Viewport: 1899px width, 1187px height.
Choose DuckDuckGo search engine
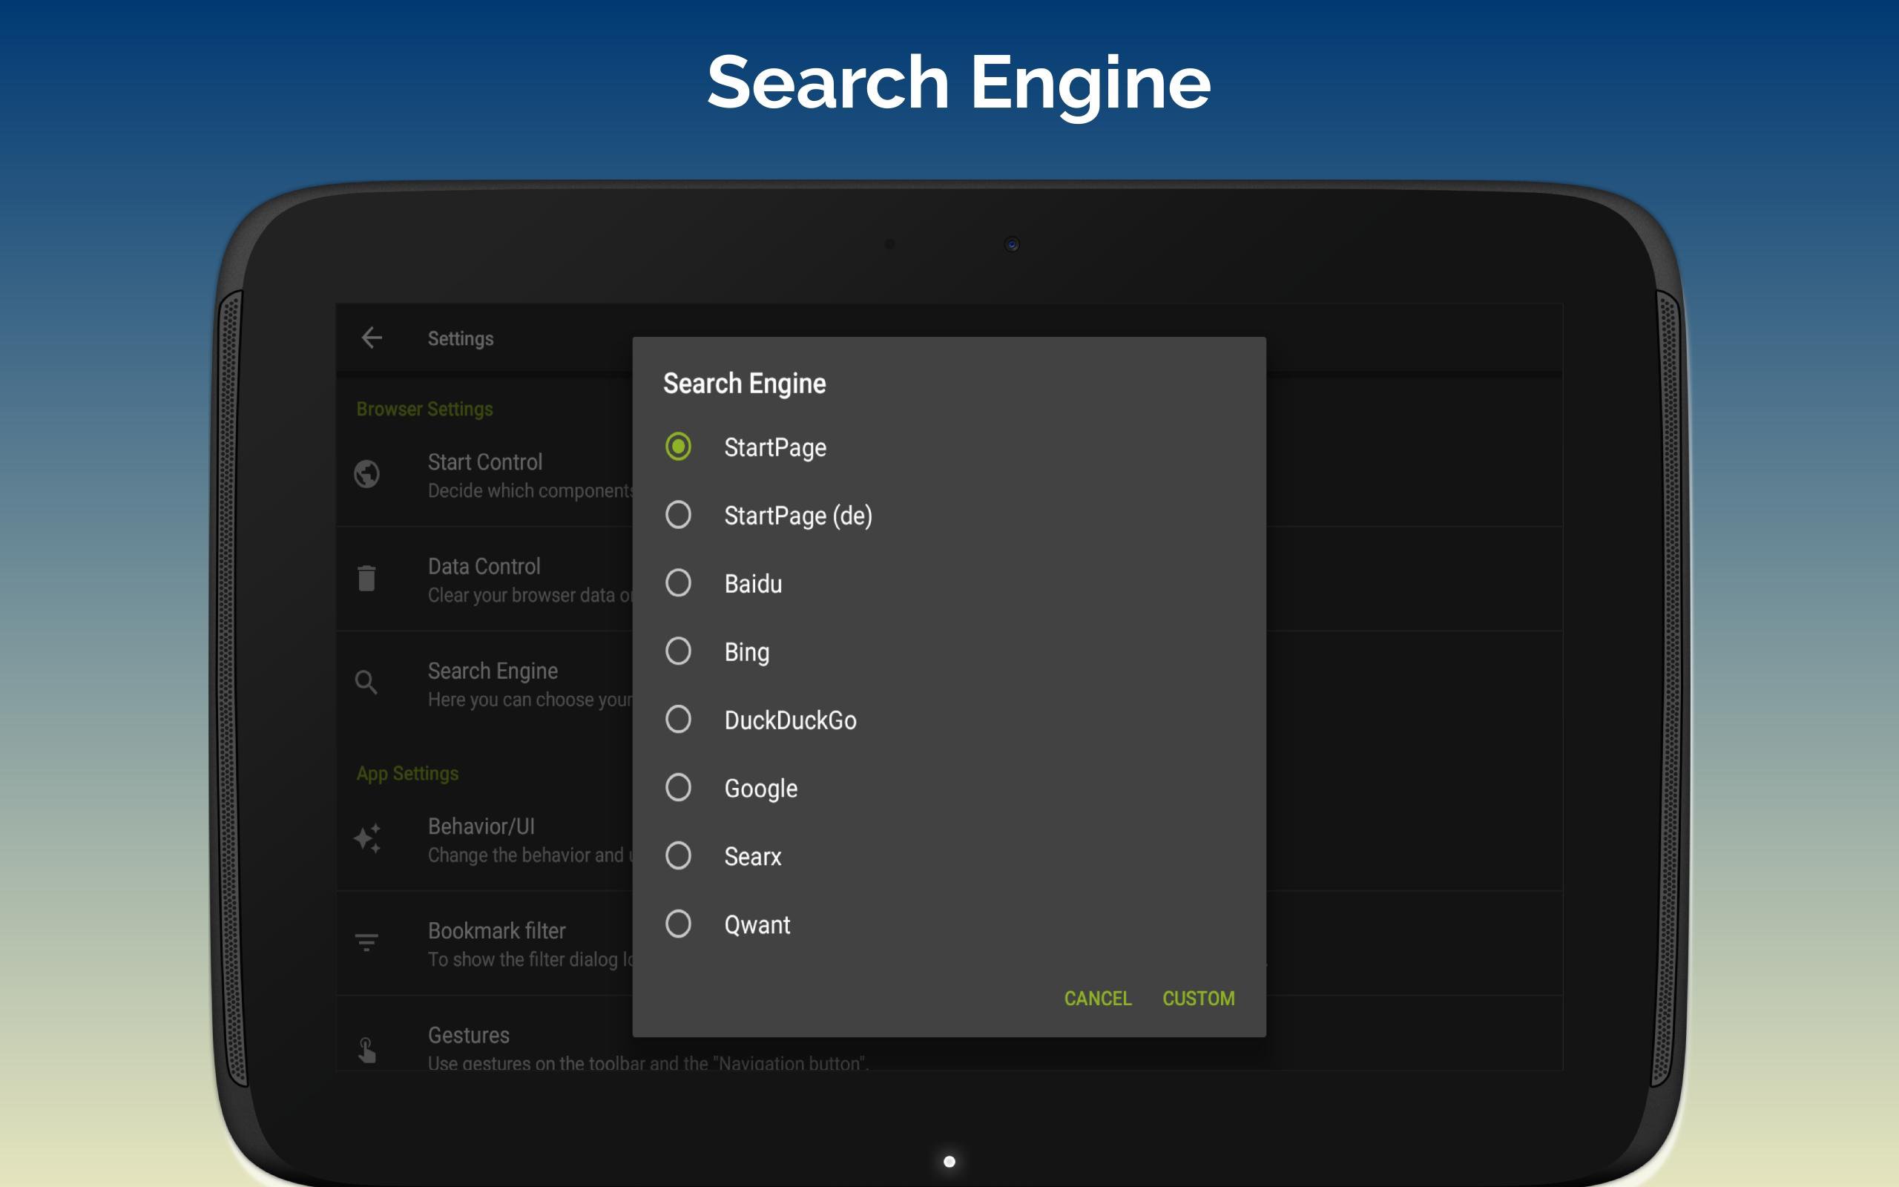pyautogui.click(x=678, y=719)
